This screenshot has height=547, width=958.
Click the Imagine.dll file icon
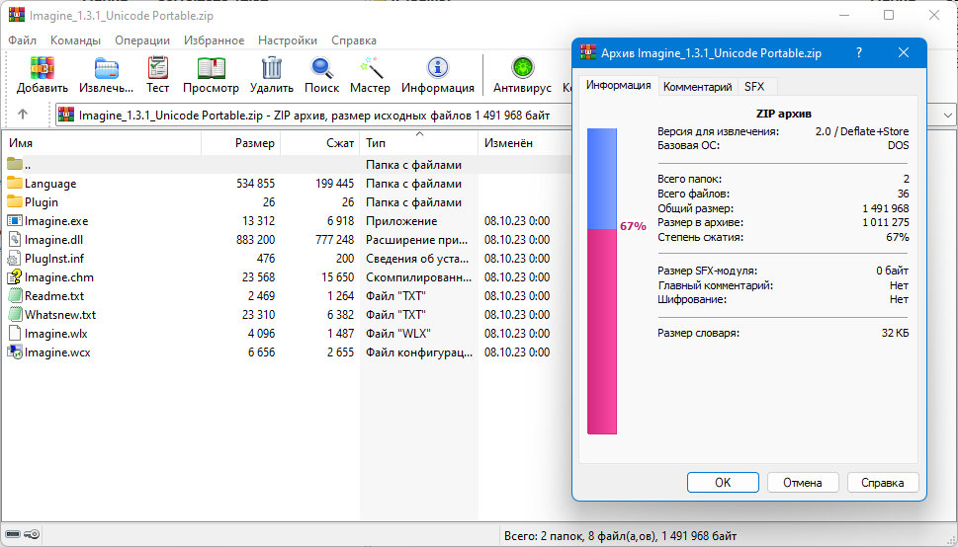pos(15,240)
